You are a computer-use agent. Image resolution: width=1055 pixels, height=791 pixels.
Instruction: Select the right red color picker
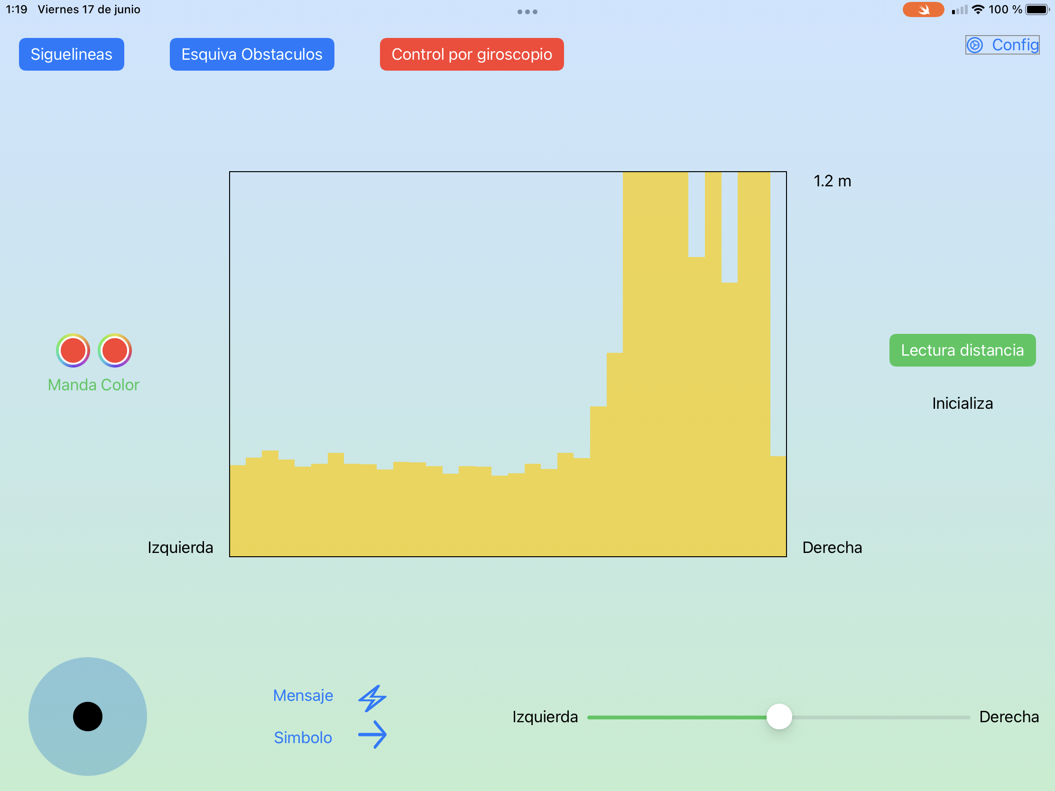(x=115, y=350)
